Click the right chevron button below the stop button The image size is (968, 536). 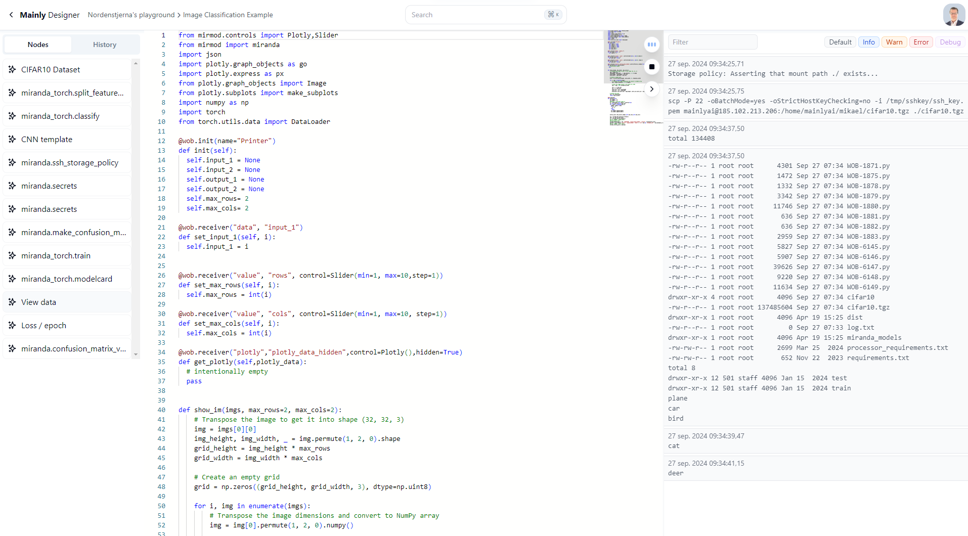tap(652, 89)
